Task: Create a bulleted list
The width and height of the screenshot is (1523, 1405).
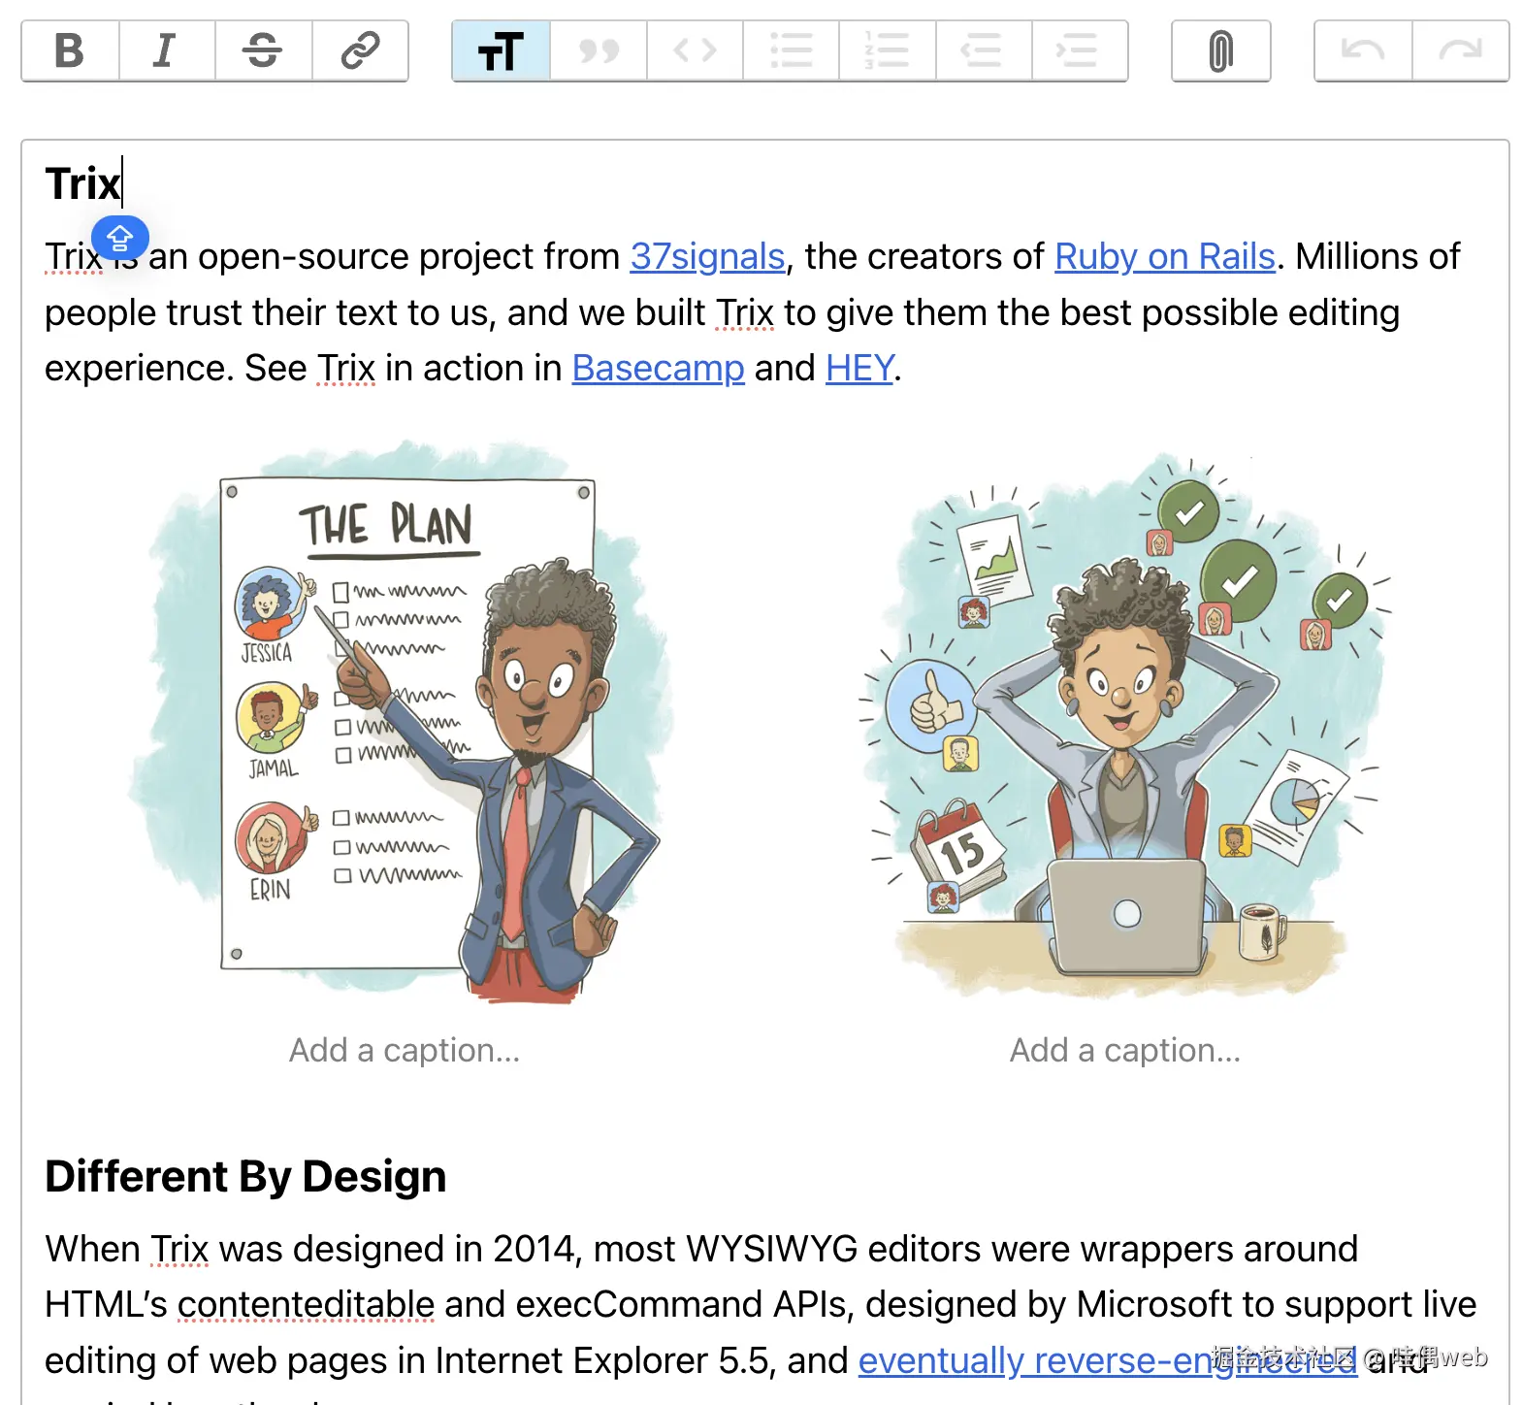Action: (791, 50)
